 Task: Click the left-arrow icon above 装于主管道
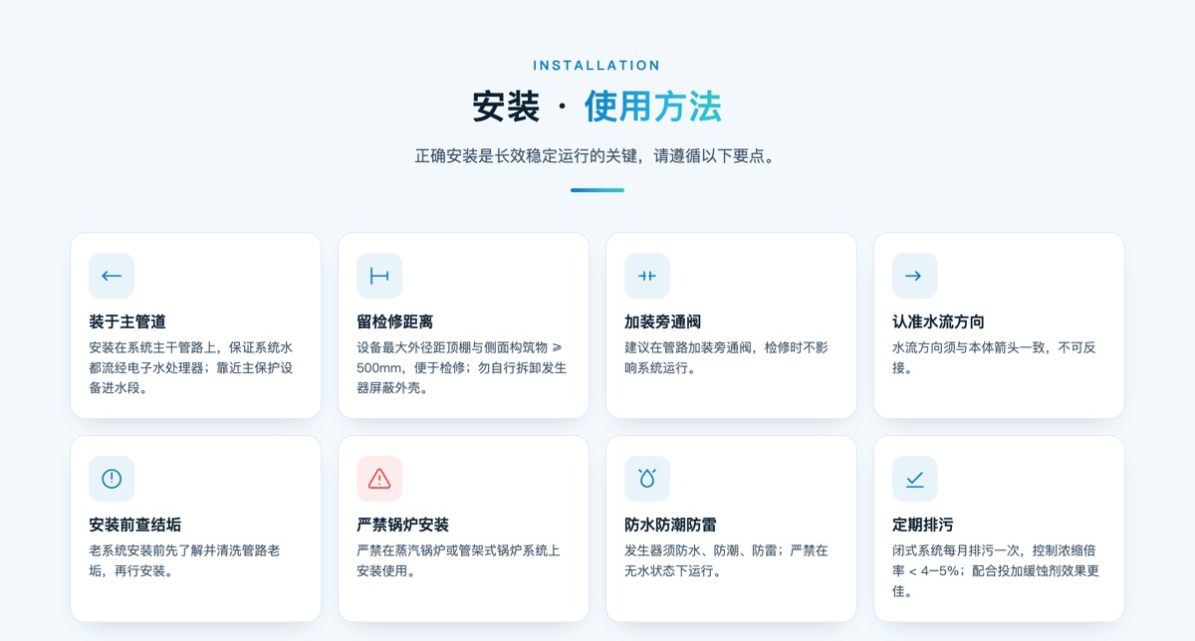coord(112,276)
